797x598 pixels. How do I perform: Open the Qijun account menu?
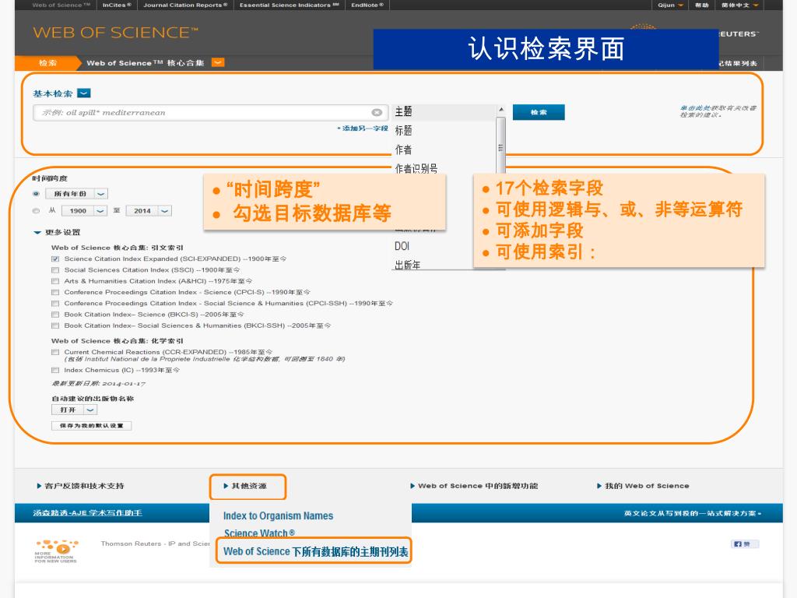(670, 5)
